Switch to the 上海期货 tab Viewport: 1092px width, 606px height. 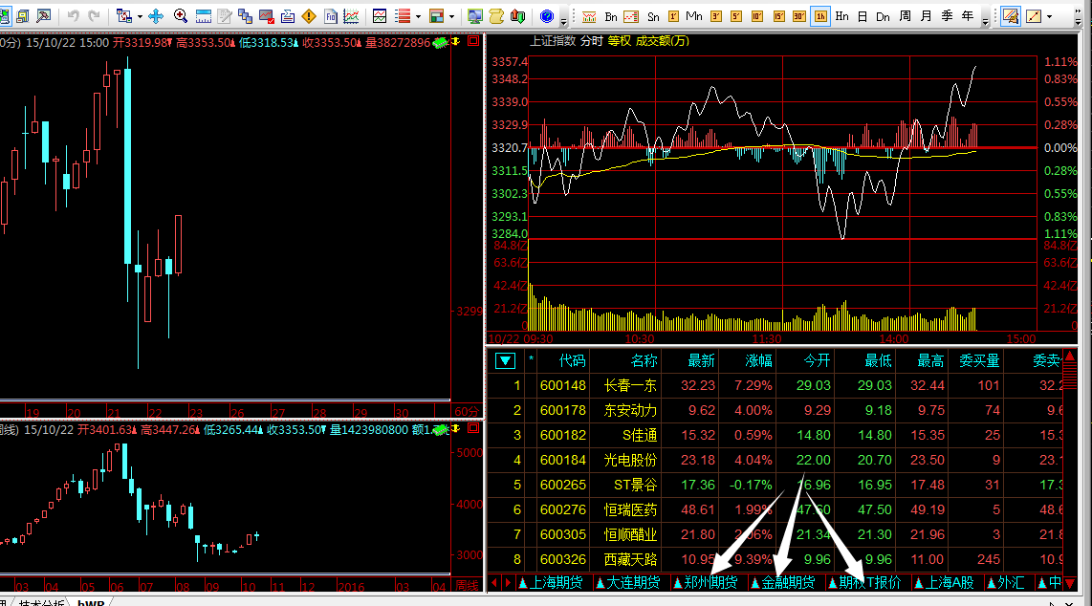tap(550, 582)
